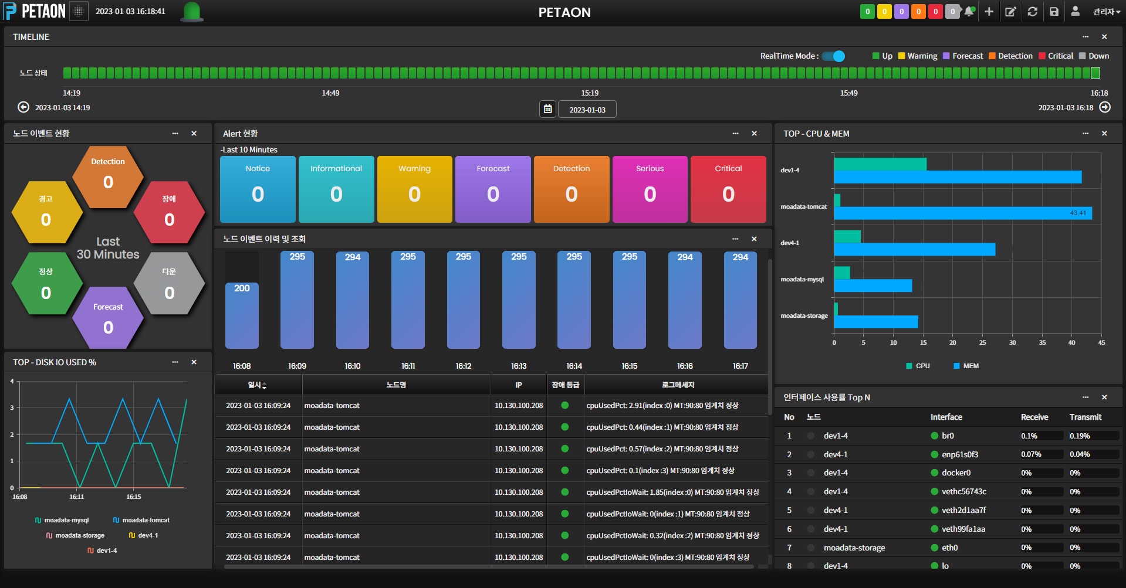Select the Critical alert tile

[728, 189]
